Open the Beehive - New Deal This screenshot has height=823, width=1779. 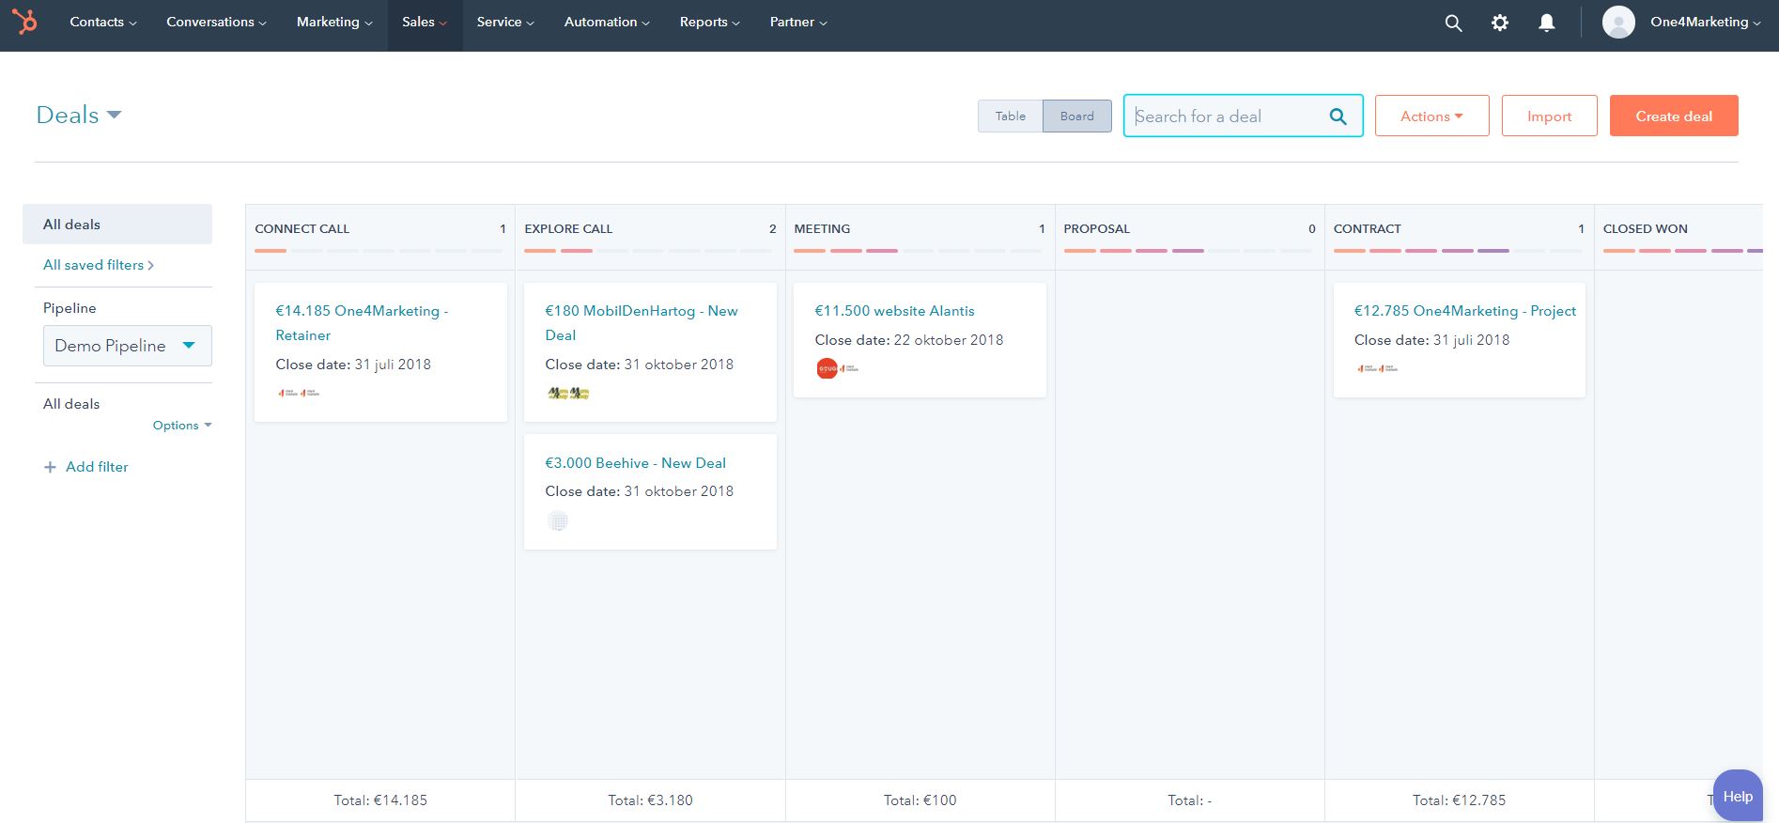coord(635,463)
